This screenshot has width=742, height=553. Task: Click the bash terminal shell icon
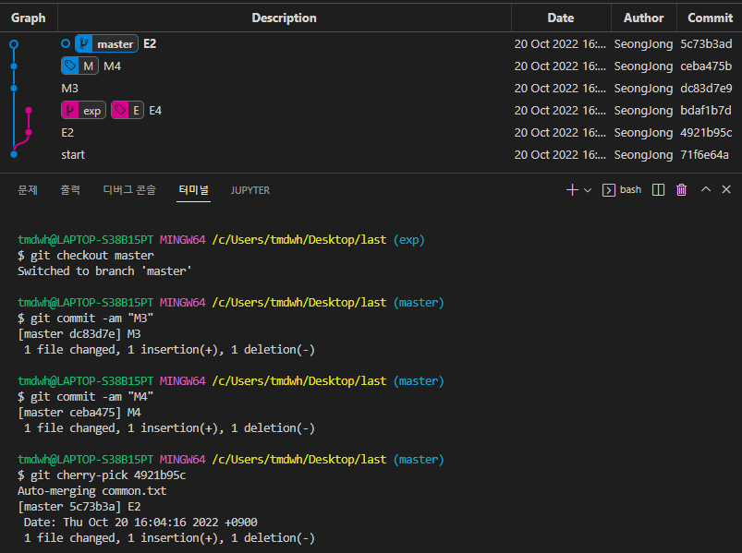pyautogui.click(x=609, y=190)
